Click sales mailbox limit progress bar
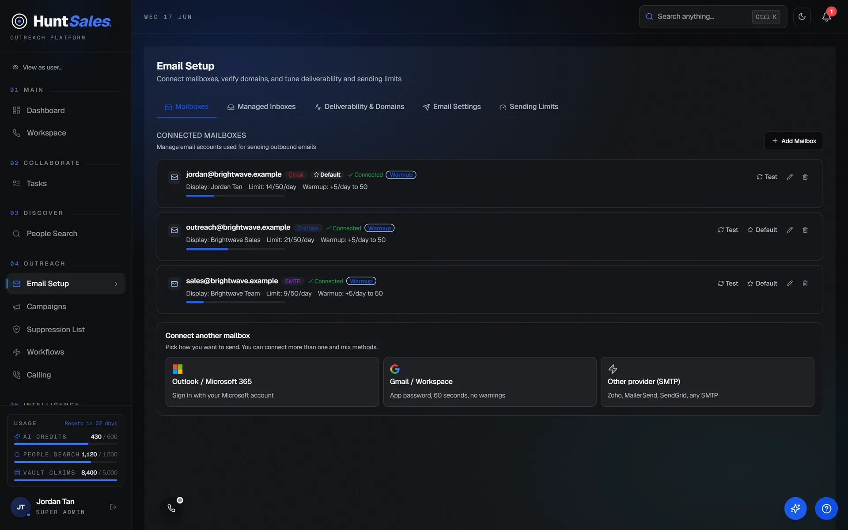The image size is (848, 530). (235, 302)
